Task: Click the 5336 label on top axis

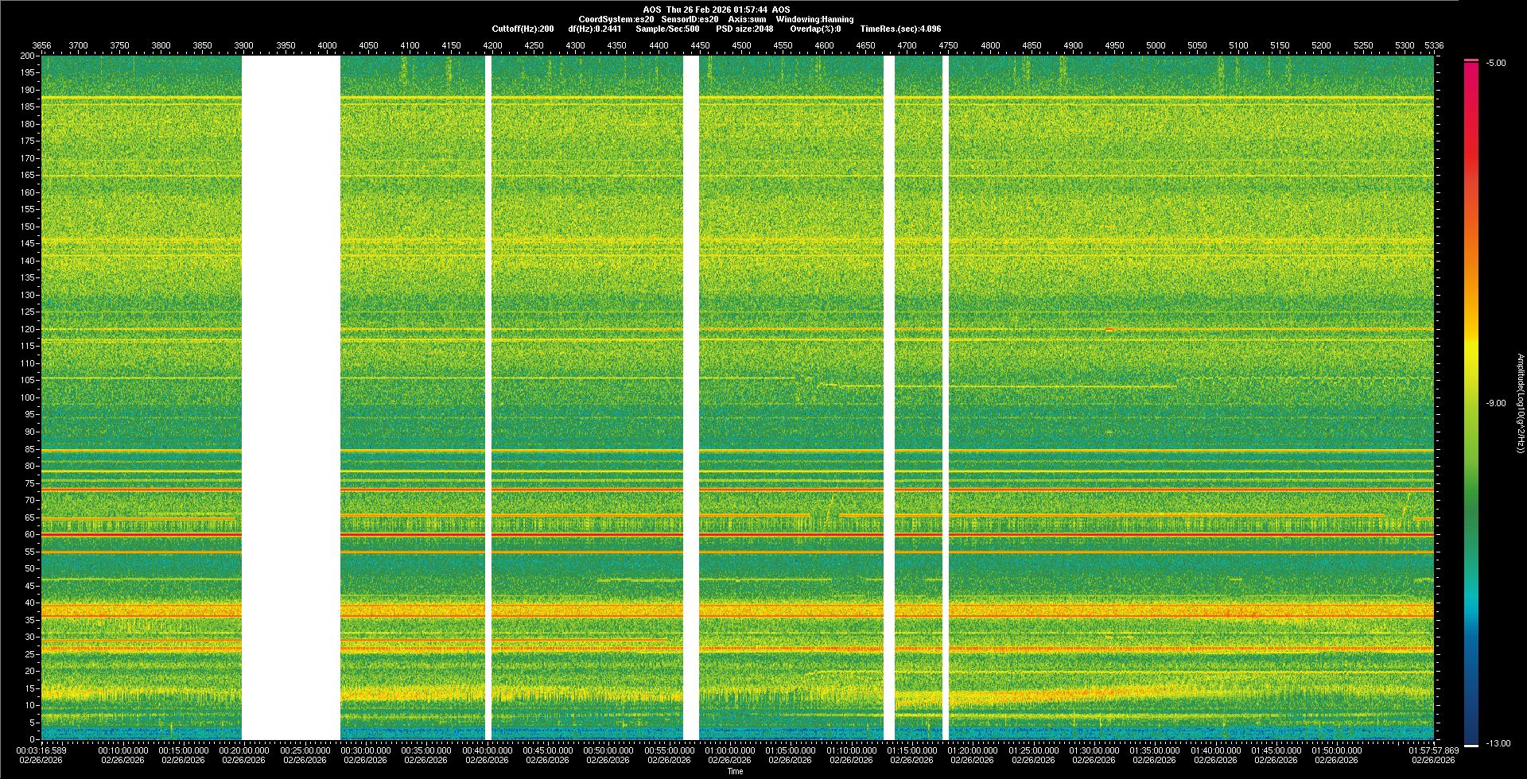Action: 1434,45
